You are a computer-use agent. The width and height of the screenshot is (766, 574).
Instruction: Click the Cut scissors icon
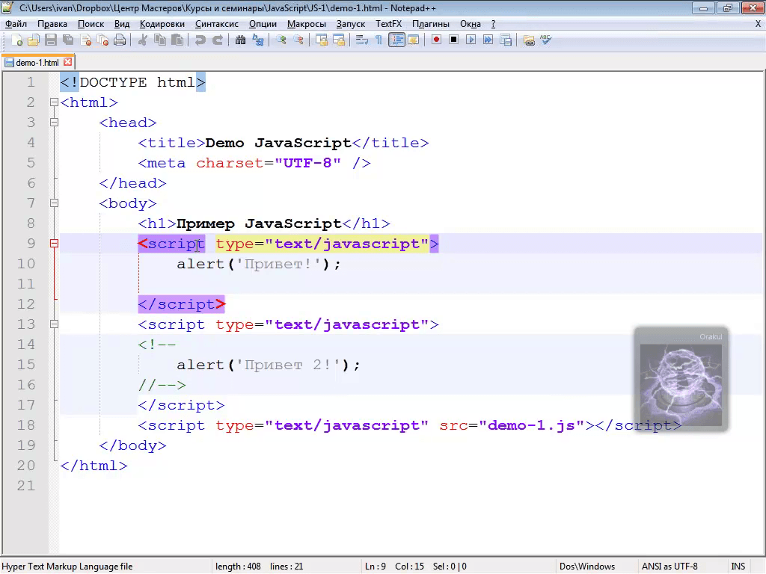pos(143,40)
